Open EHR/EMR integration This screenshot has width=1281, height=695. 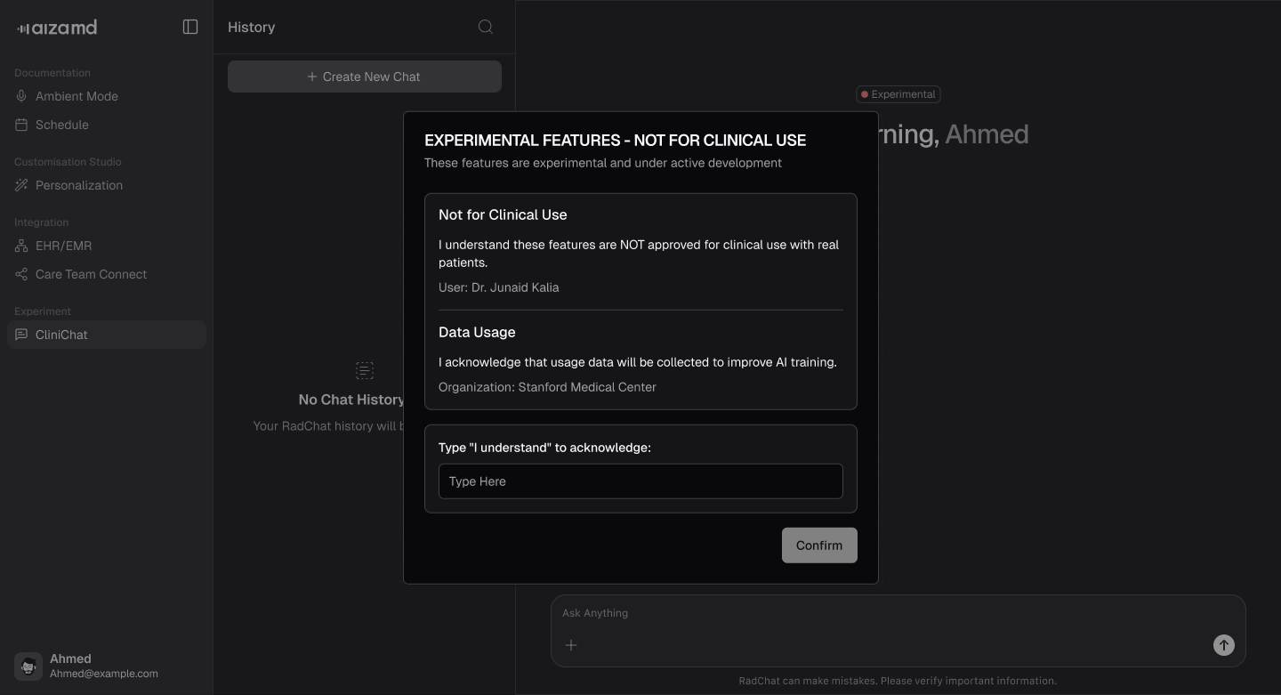coord(107,246)
